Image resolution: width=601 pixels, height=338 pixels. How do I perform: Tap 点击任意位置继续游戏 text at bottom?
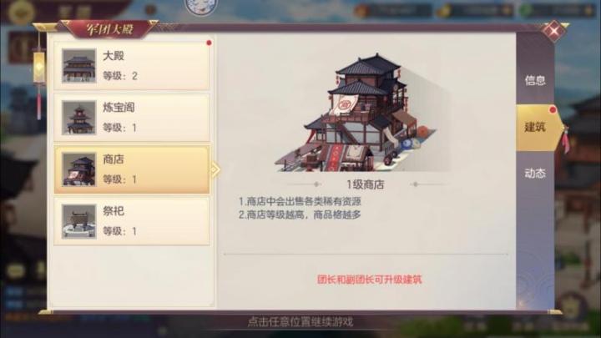300,321
